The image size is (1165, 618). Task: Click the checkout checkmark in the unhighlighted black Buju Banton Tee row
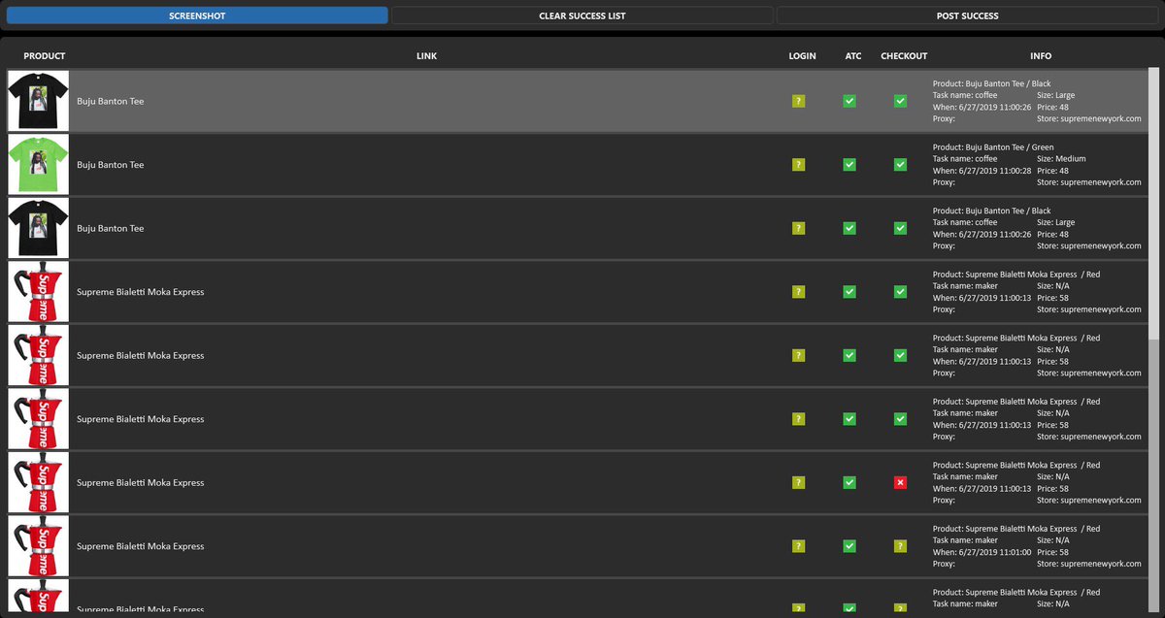pos(900,228)
